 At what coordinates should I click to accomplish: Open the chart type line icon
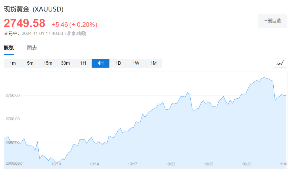click(x=280, y=63)
